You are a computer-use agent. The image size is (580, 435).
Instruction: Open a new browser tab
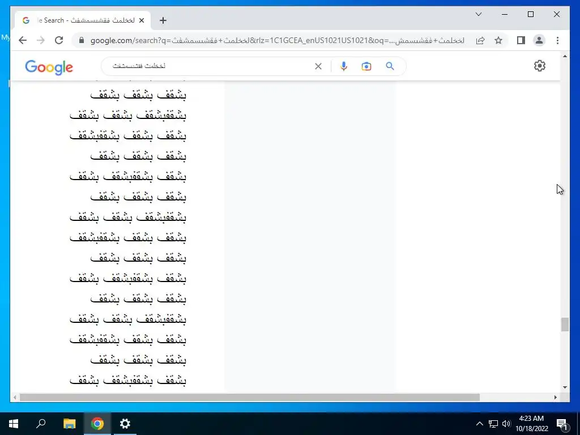click(x=163, y=20)
